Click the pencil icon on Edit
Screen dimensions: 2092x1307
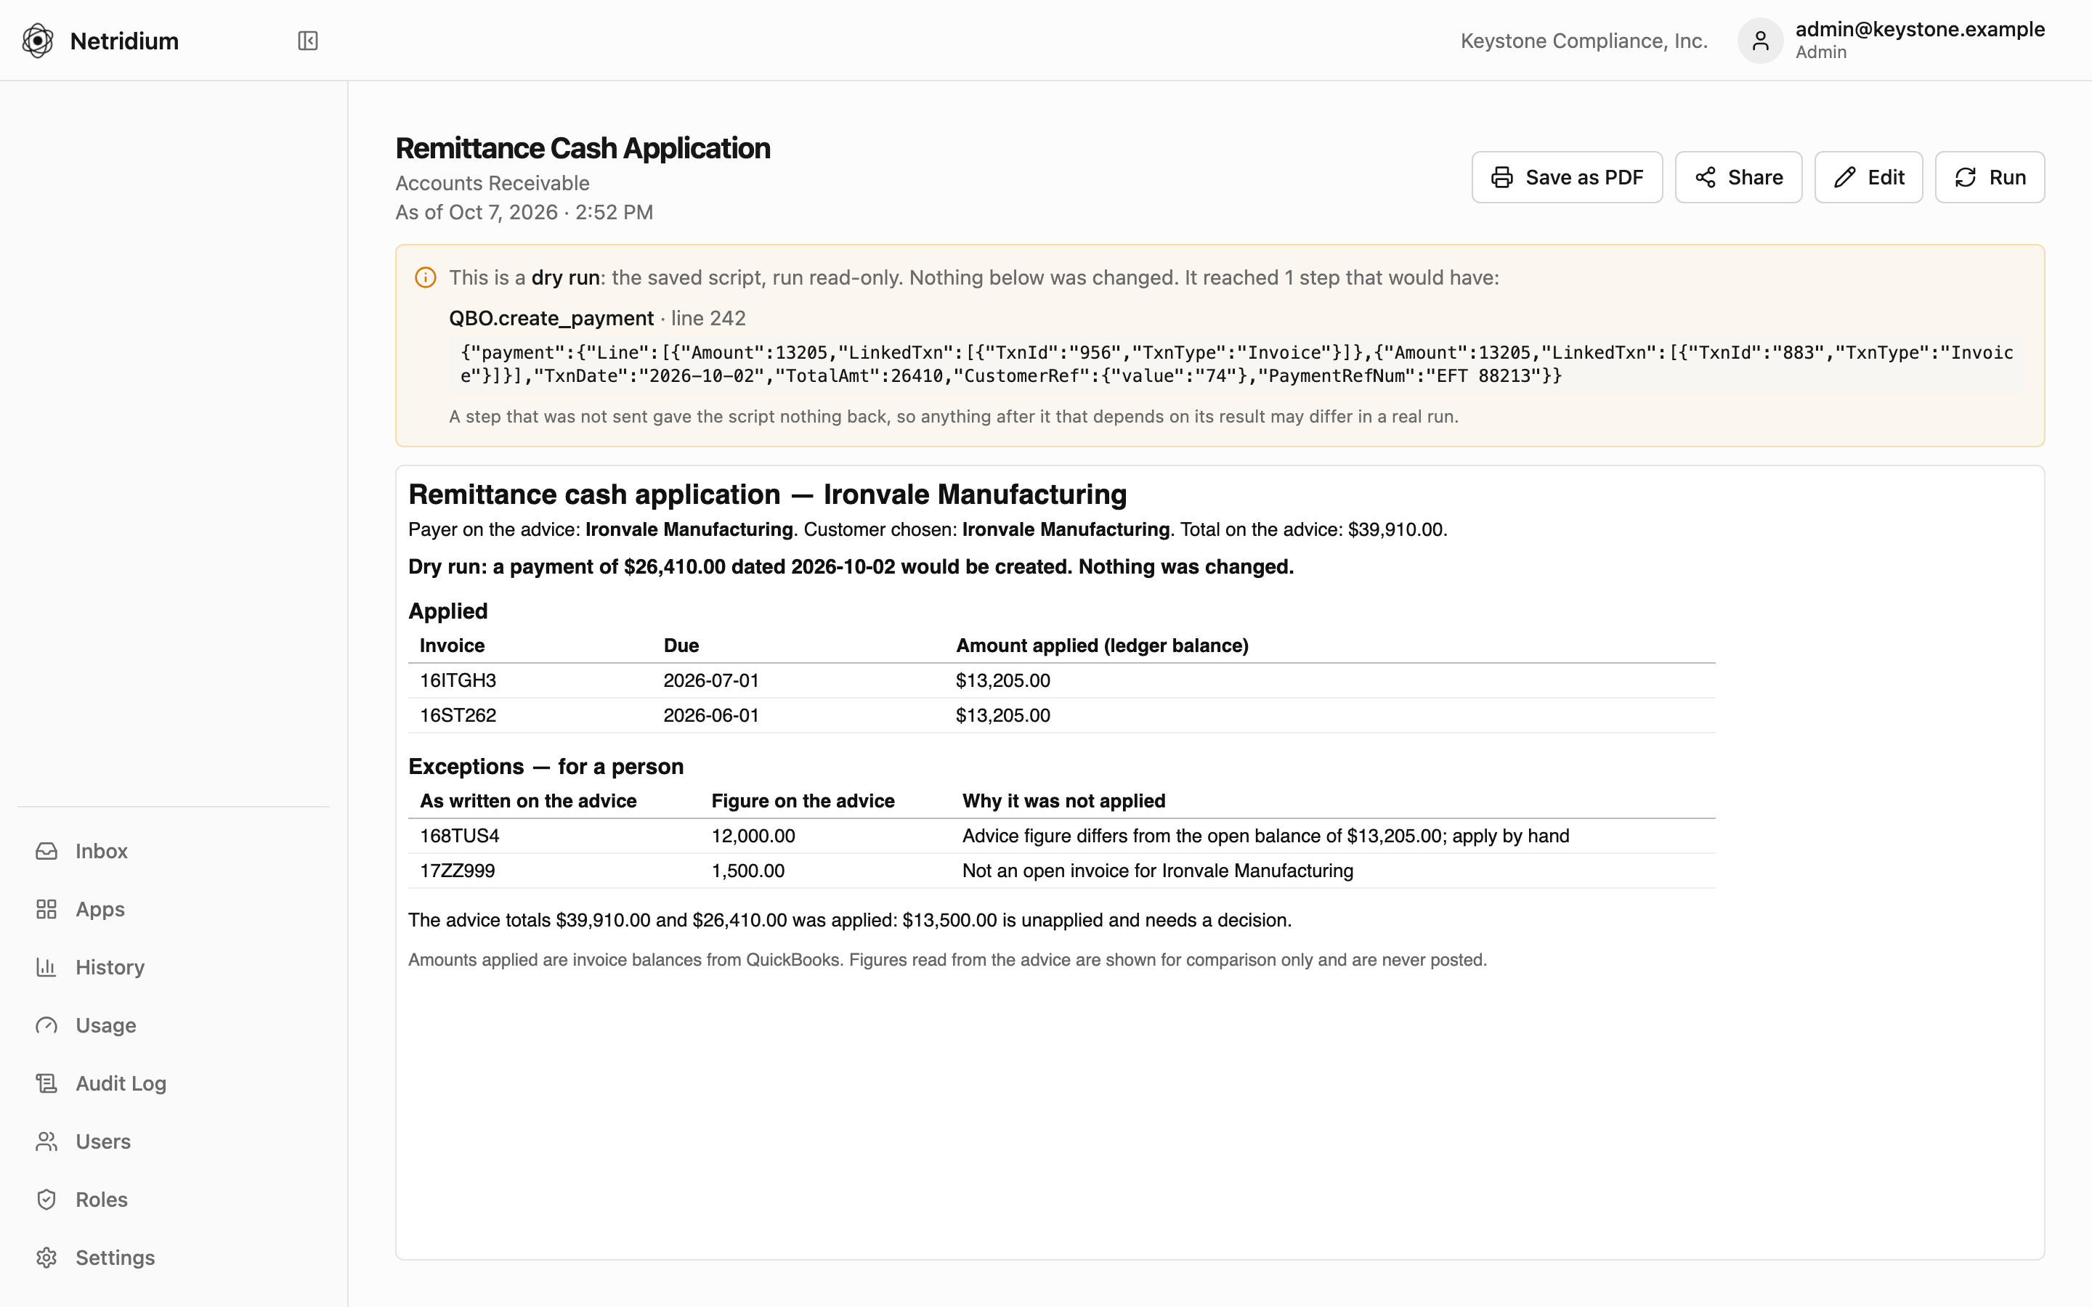coord(1844,177)
